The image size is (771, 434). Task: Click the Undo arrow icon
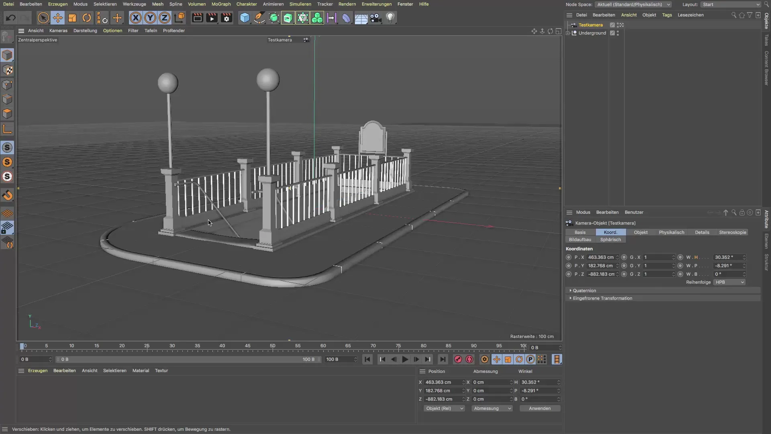click(11, 18)
